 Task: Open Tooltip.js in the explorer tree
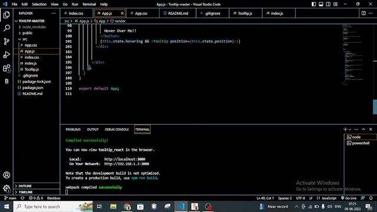pyautogui.click(x=37, y=69)
